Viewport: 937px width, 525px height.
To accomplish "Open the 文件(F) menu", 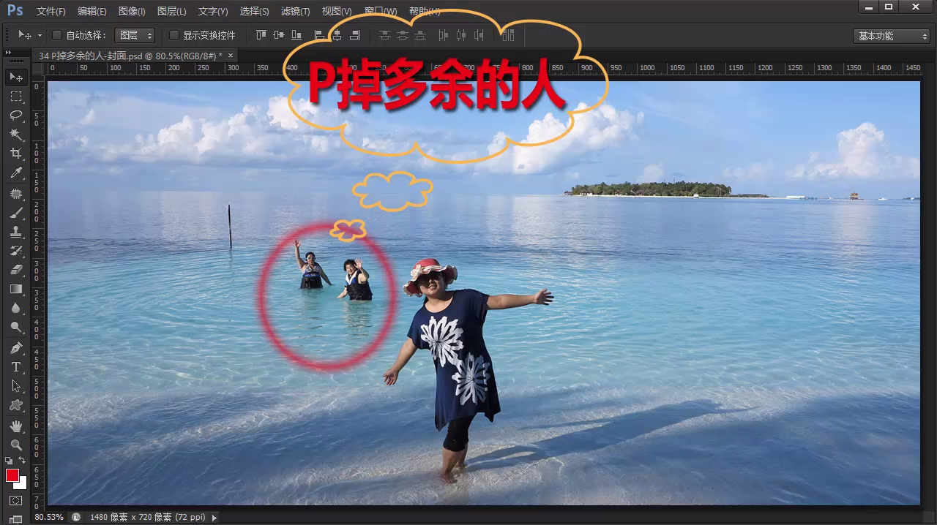I will [51, 12].
